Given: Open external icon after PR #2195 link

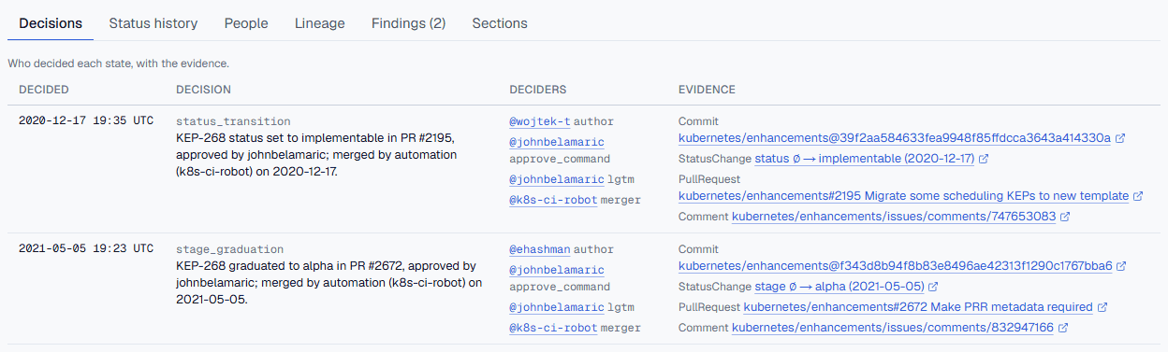Looking at the screenshot, I should (1138, 197).
